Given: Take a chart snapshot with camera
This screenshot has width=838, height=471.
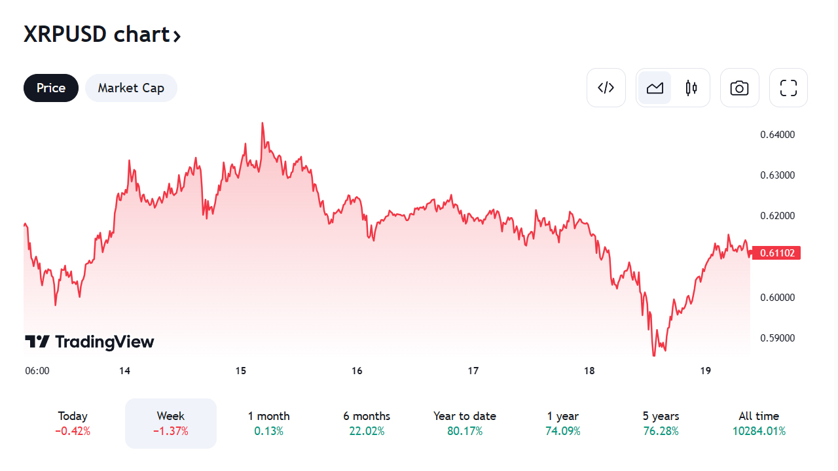Looking at the screenshot, I should [739, 88].
